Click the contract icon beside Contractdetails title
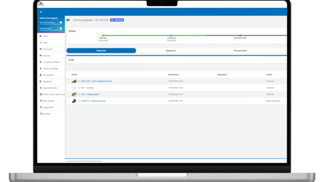324x182 pixels. point(68,20)
